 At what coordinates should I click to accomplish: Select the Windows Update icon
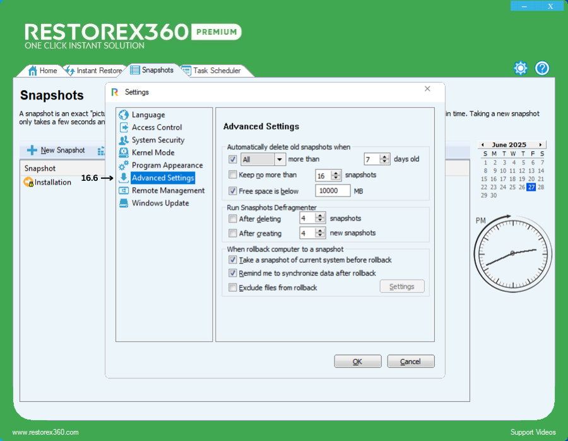(x=124, y=203)
